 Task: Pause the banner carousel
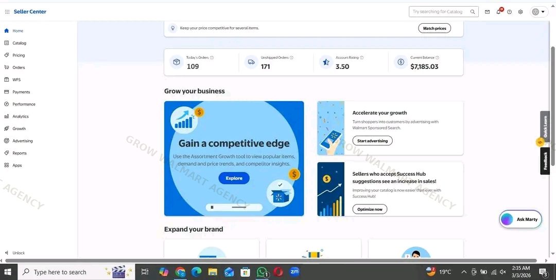pyautogui.click(x=212, y=208)
